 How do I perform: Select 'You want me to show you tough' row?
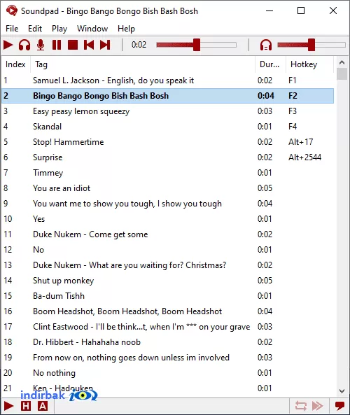[167, 203]
